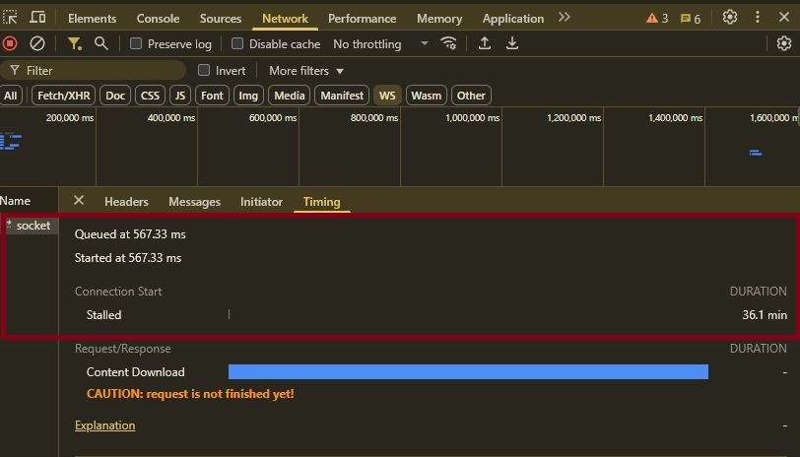
Task: Click the export HAR download icon
Action: coord(512,43)
